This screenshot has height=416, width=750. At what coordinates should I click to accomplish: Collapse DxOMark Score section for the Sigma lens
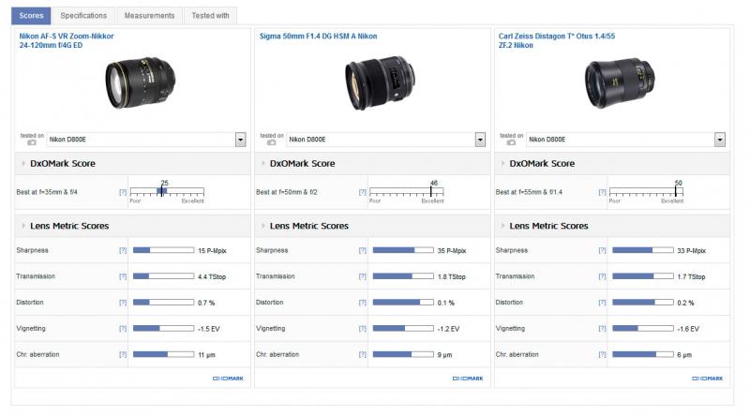263,164
